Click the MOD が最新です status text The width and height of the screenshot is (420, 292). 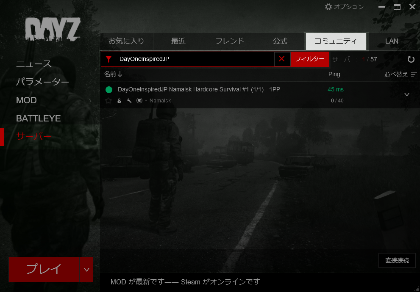point(185,282)
